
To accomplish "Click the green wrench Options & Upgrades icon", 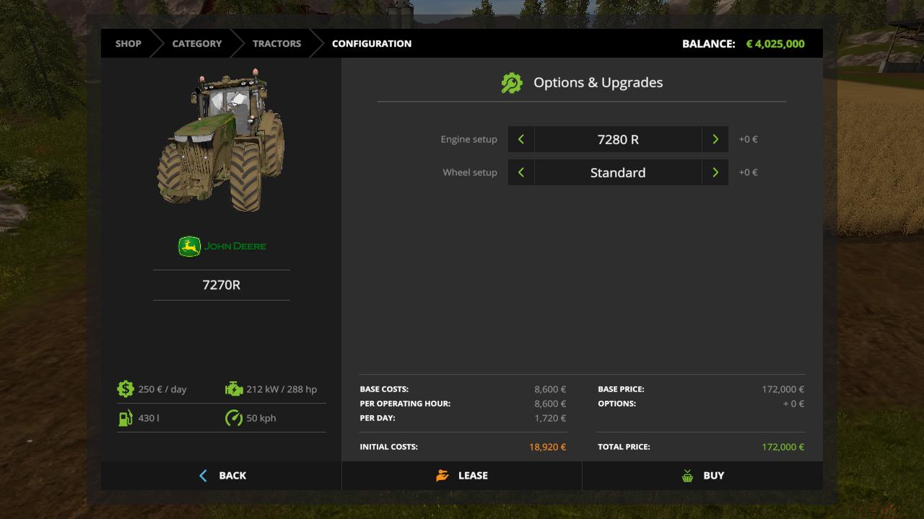I will 512,83.
